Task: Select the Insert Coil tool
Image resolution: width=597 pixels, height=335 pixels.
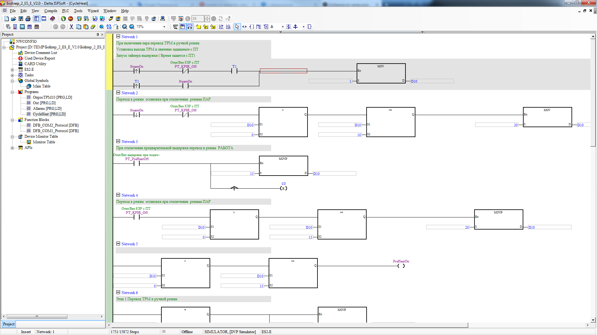Action: (x=252, y=27)
